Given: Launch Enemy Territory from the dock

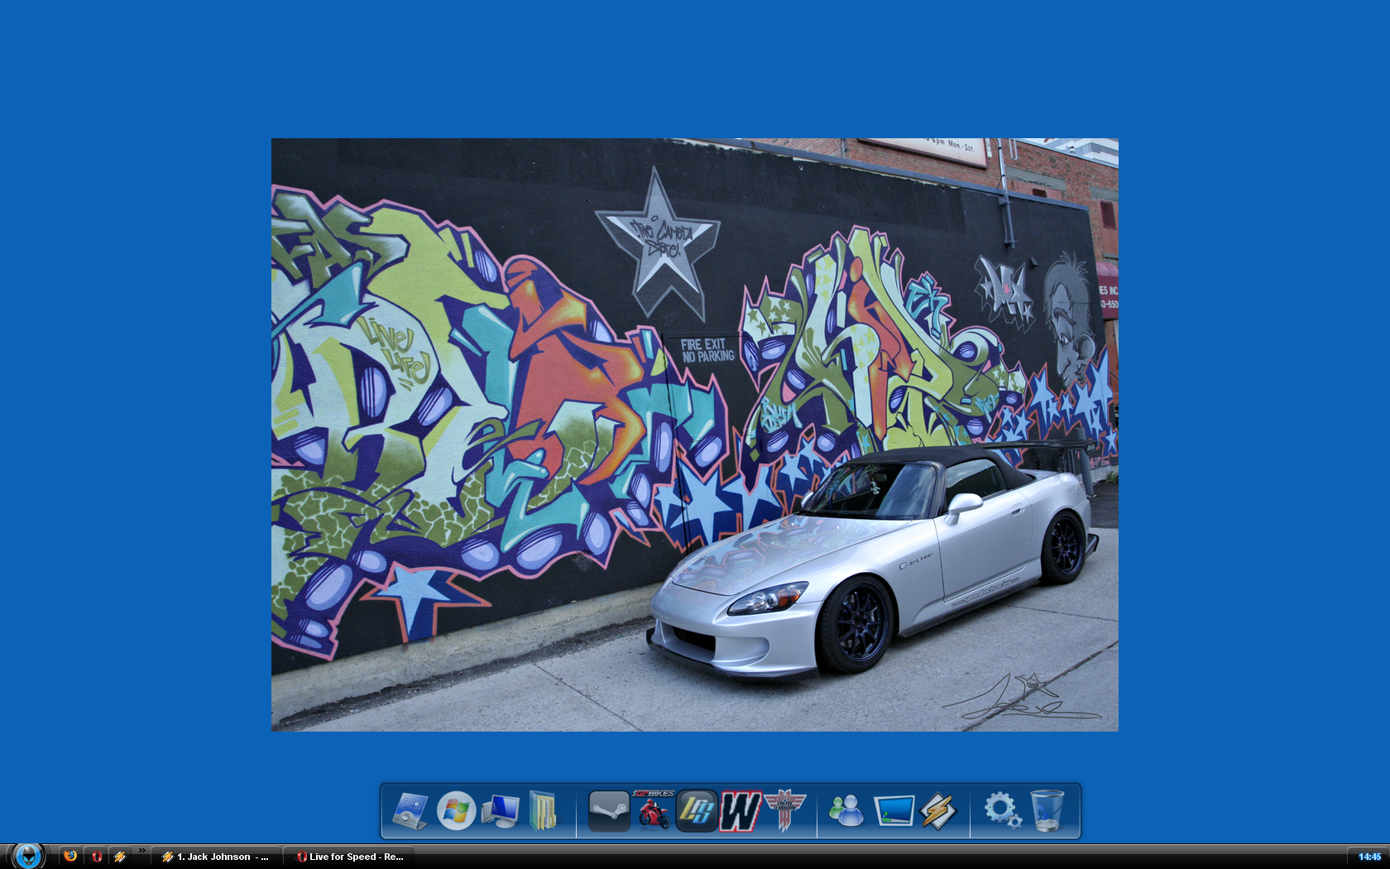Looking at the screenshot, I should point(784,811).
